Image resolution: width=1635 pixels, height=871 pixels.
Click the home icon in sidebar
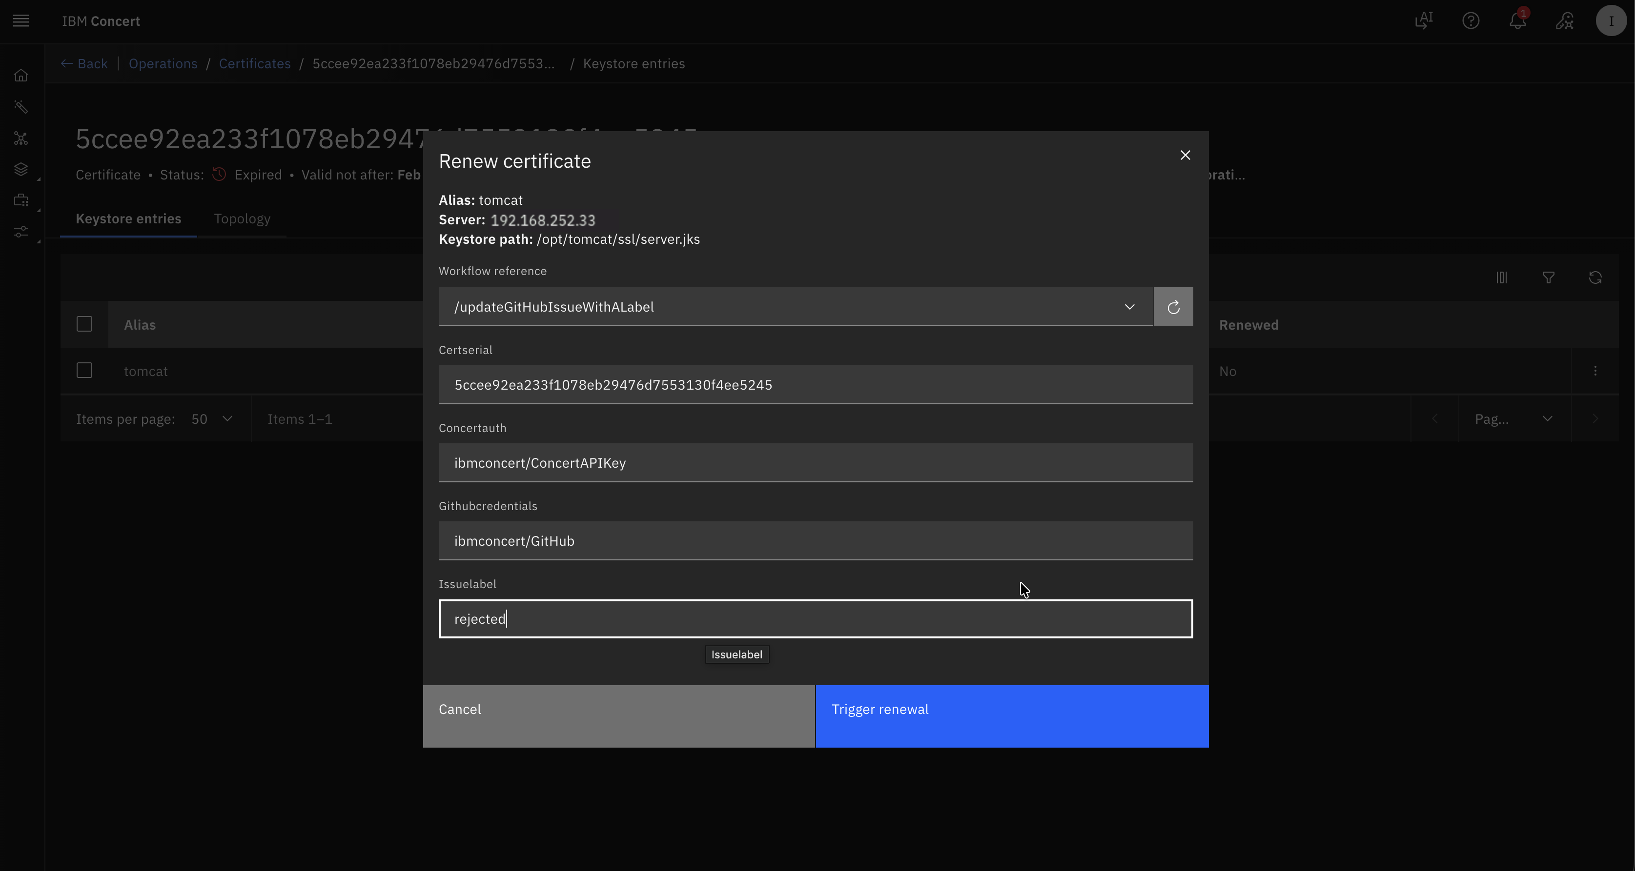pos(21,76)
